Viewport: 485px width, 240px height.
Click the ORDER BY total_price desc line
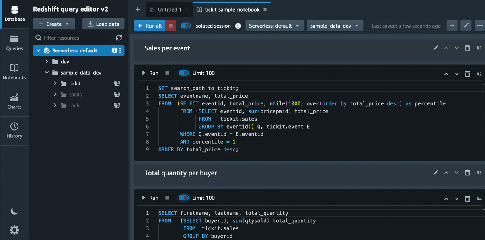pos(198,149)
